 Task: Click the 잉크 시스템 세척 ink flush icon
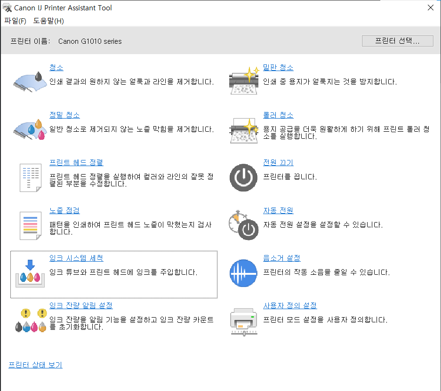(30, 273)
